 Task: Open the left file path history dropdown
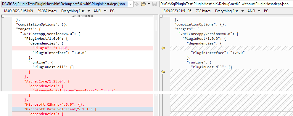pos(131,4)
